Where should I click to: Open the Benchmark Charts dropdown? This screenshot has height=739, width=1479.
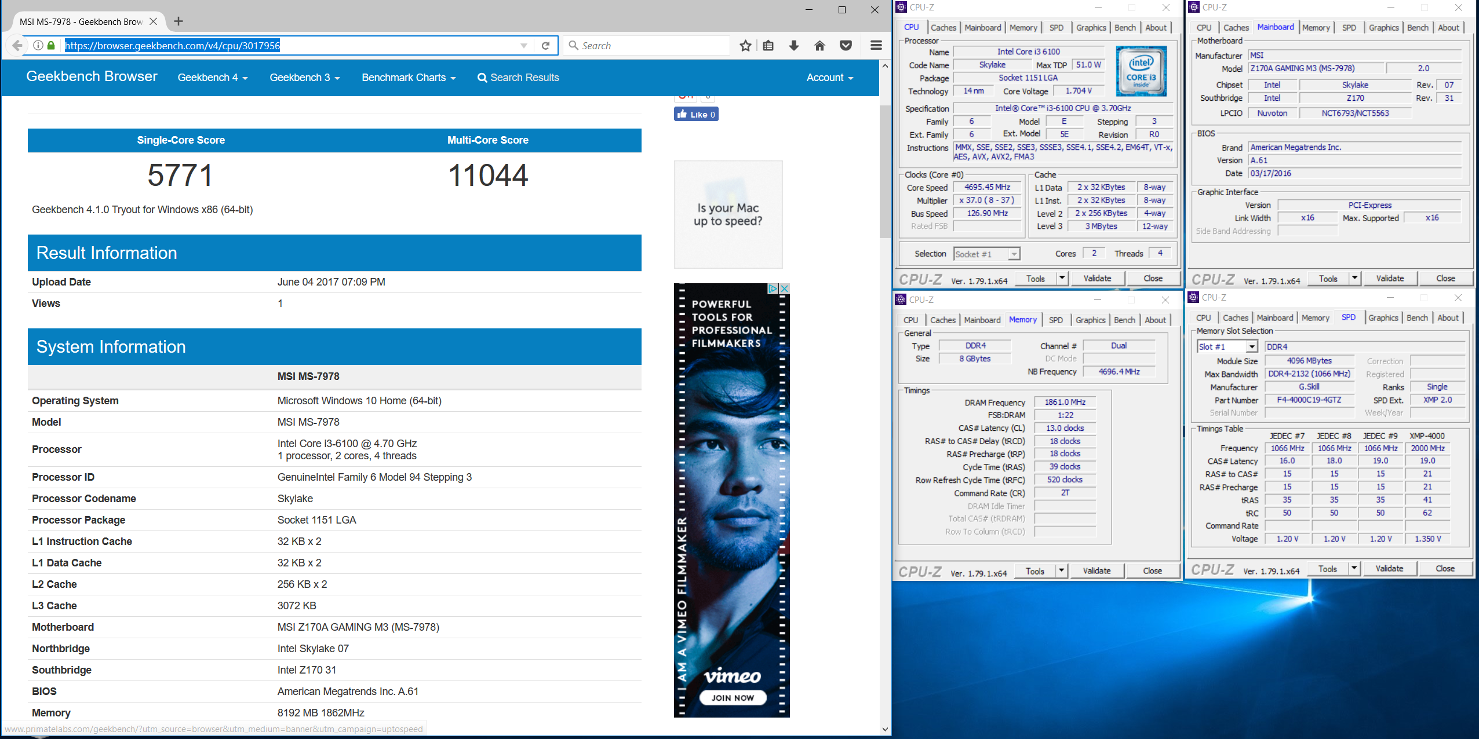[409, 78]
